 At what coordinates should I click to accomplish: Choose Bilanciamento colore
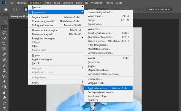[108, 37]
